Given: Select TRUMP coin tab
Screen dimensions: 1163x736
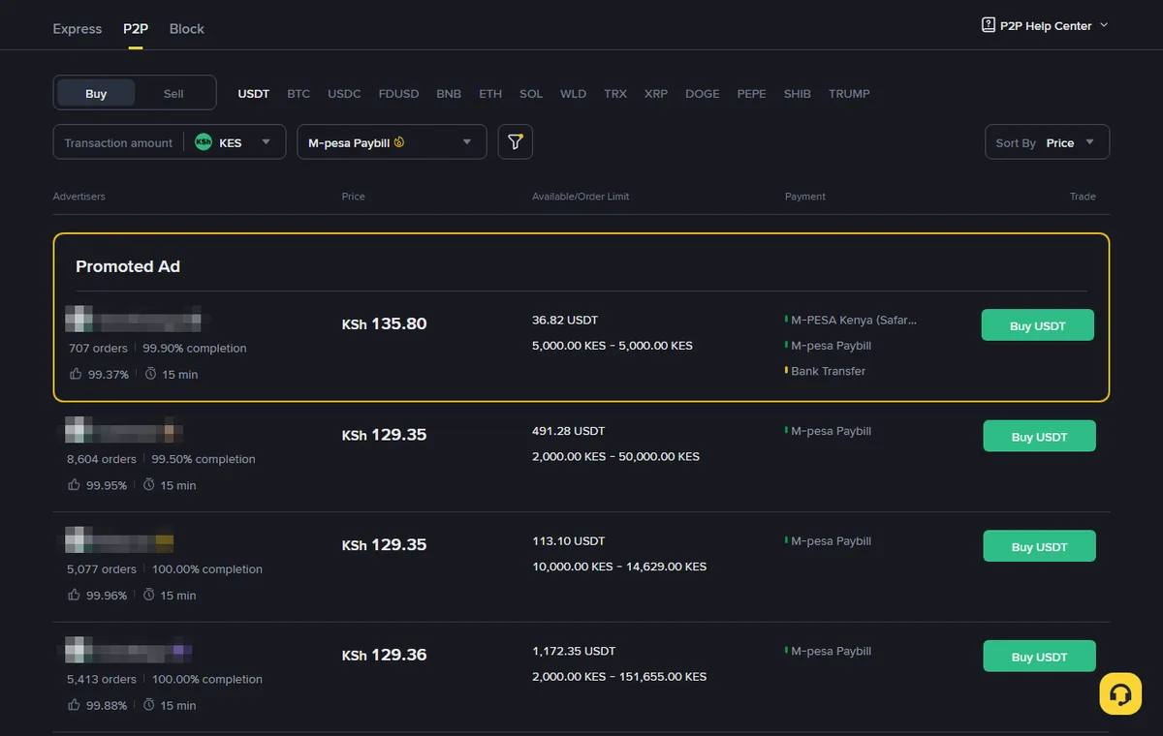Looking at the screenshot, I should pyautogui.click(x=849, y=94).
